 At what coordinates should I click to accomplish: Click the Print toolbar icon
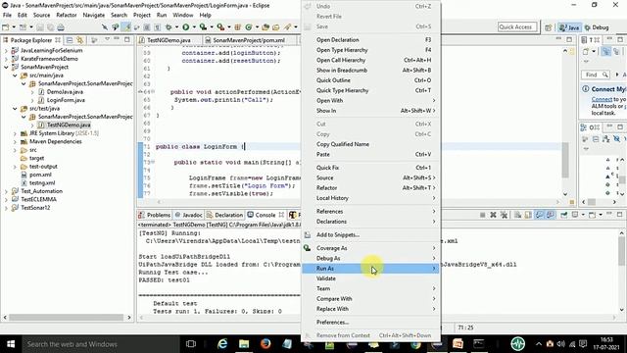click(x=61, y=27)
